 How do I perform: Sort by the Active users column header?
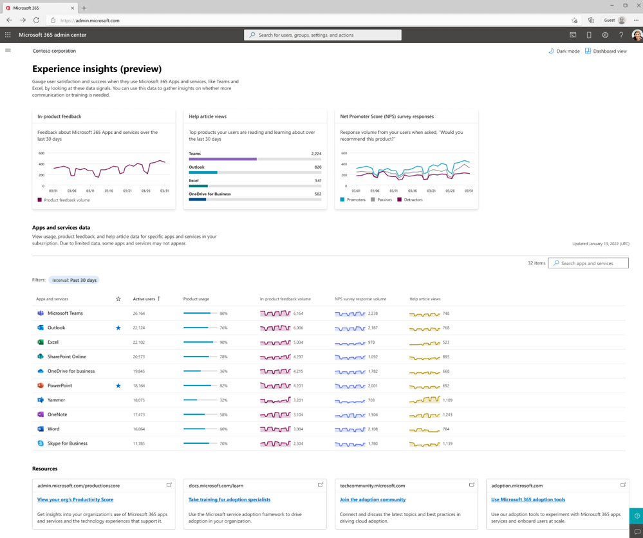tap(146, 299)
